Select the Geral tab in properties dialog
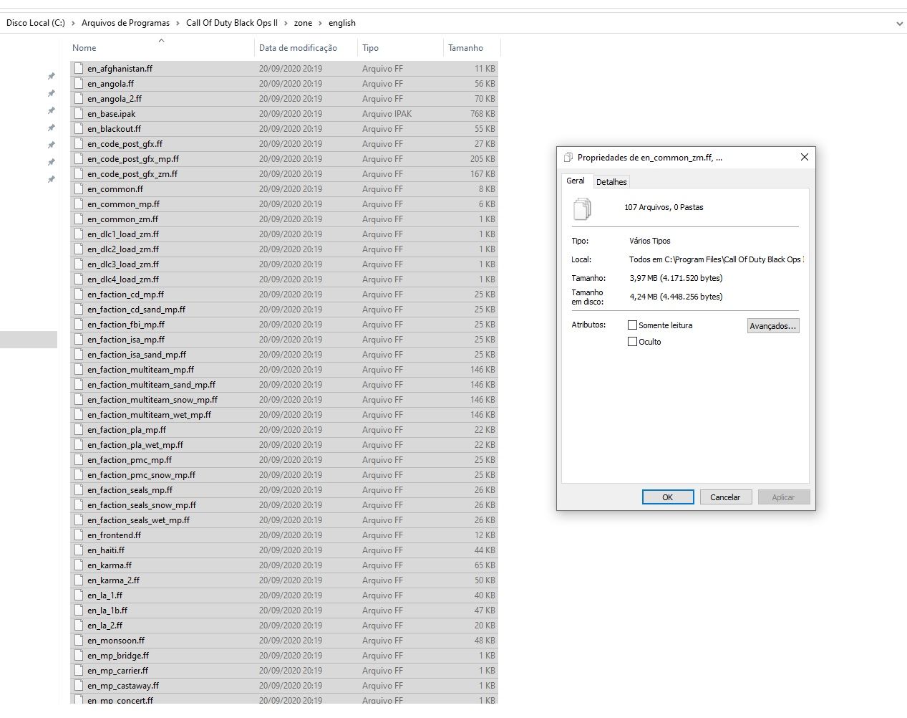Image resolution: width=907 pixels, height=718 pixels. 576,181
